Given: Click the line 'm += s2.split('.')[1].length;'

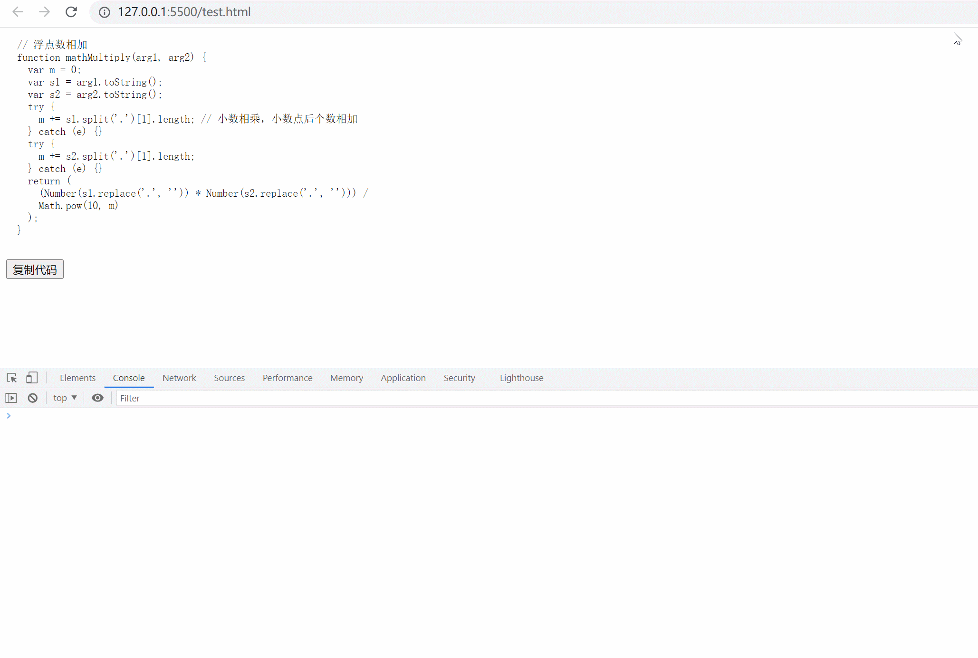Looking at the screenshot, I should [116, 156].
